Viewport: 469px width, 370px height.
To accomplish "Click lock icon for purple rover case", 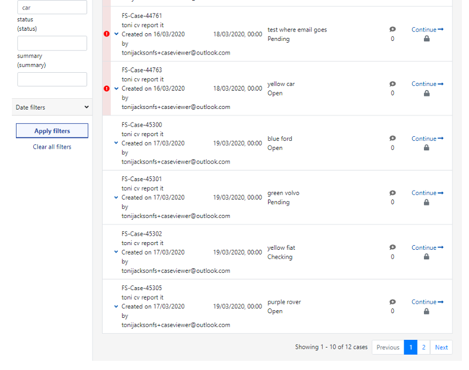I will pyautogui.click(x=427, y=311).
